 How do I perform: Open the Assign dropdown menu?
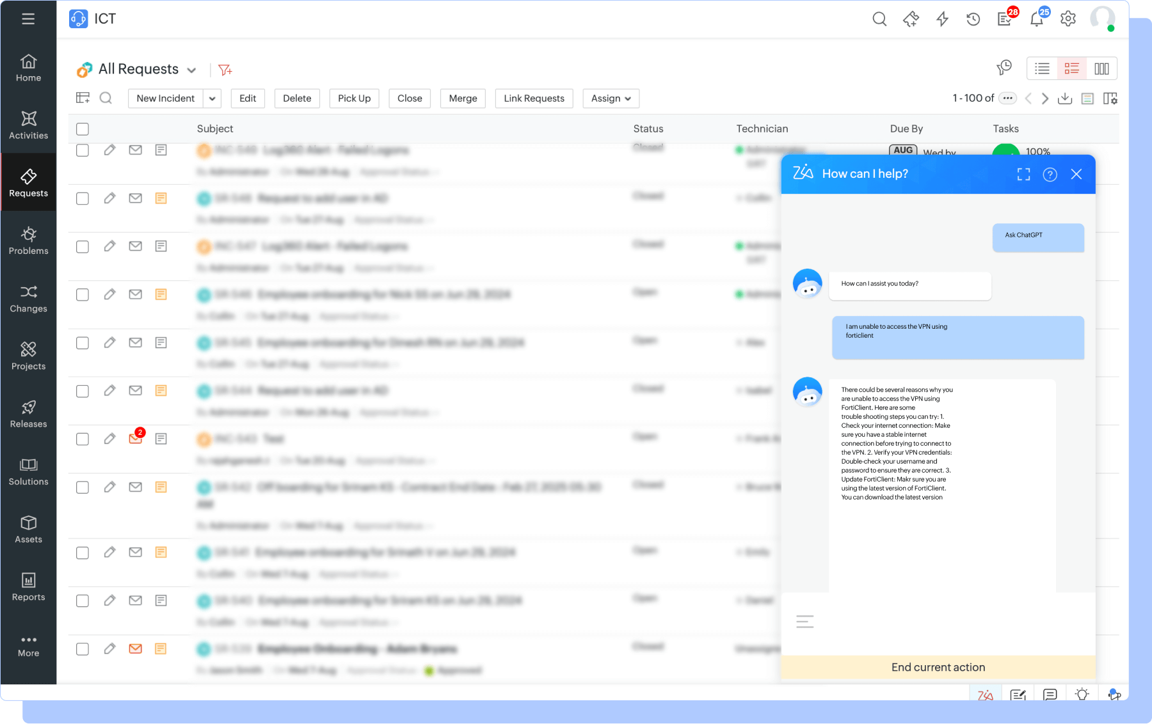pos(611,98)
